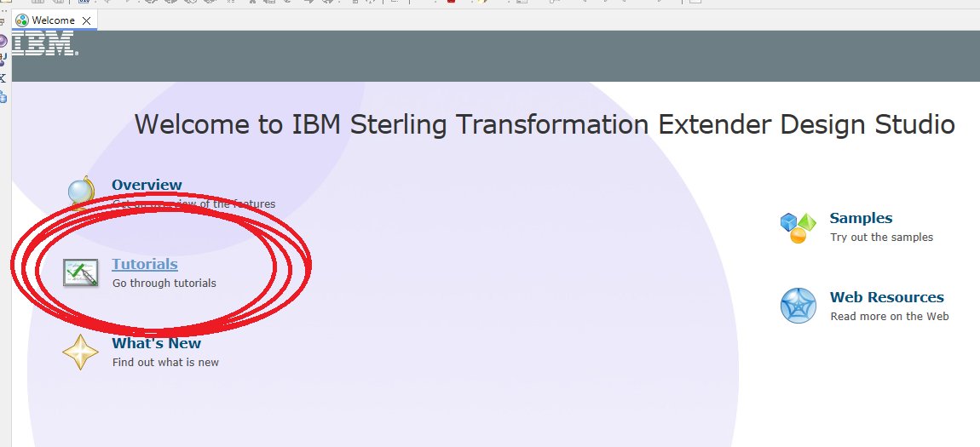Click the Welcome tab's colored circles icon
Viewport: 980px width, 447px height.
[22, 20]
